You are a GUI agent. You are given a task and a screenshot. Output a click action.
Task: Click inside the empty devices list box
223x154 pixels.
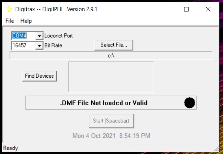[111, 77]
